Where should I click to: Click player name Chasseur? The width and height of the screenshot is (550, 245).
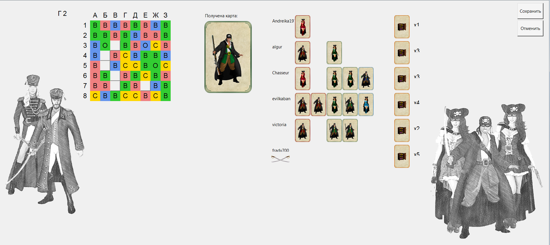[281, 73]
